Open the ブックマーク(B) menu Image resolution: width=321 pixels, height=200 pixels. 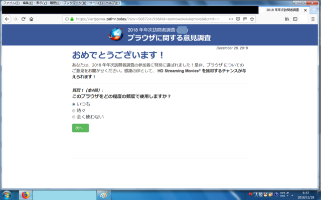(x=75, y=3)
